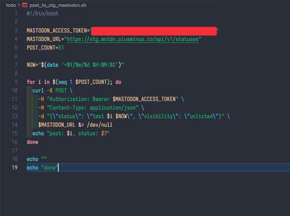The width and height of the screenshot is (290, 216).
Task: Click $MASTODON_ACCESS_TOKEN on line 11
Action: [x=144, y=99]
